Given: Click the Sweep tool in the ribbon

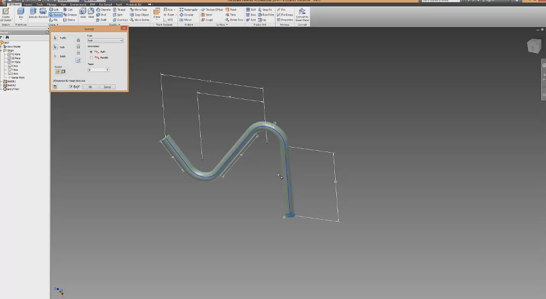Looking at the screenshot, I should [x=56, y=15].
